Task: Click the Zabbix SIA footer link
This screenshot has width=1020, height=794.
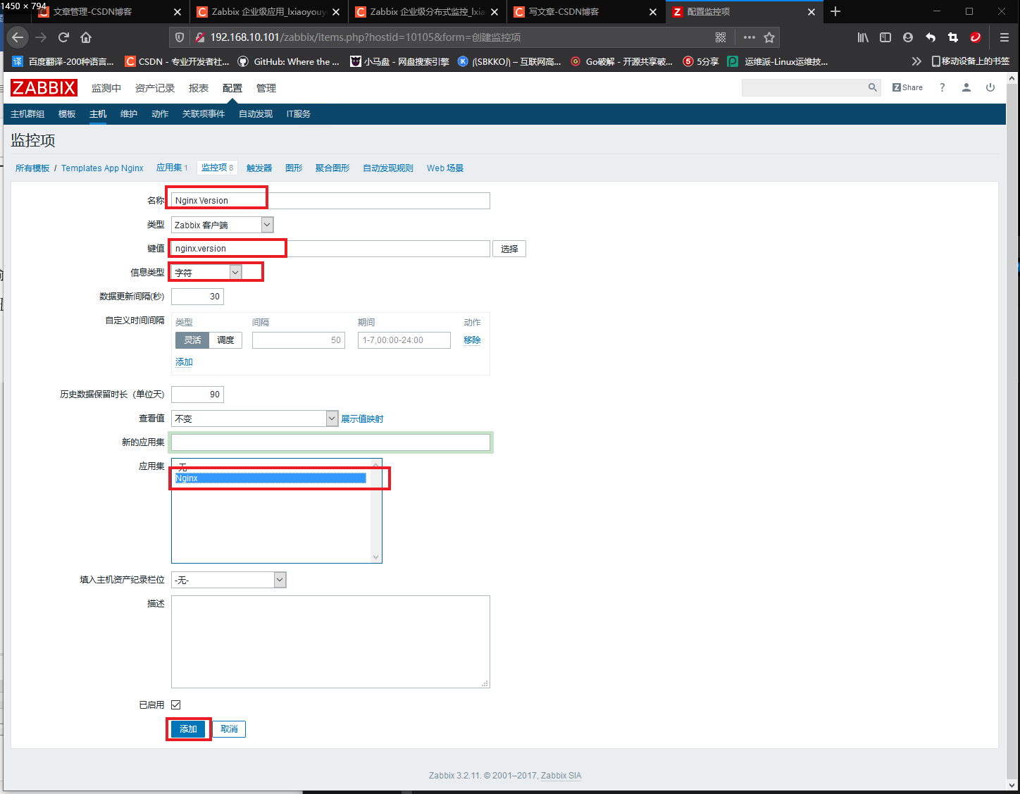Action: [561, 776]
